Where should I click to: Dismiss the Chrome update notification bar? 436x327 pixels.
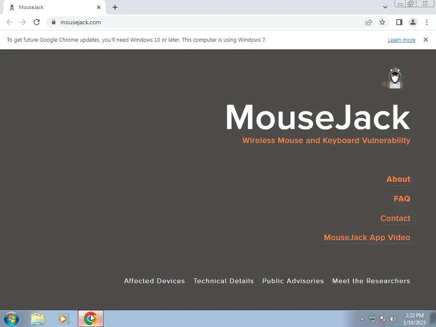426,40
